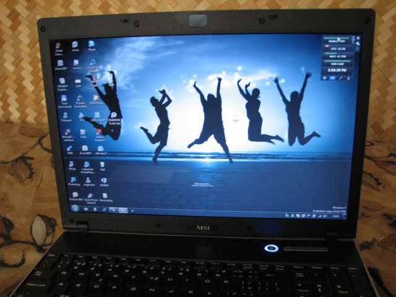The height and width of the screenshot is (297, 396).
Task: Expand the hidden system tray icons arrow
Action: tap(288, 215)
